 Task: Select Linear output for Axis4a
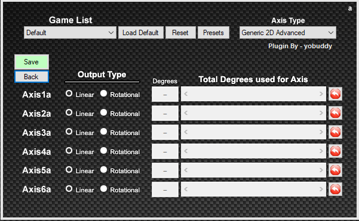[69, 151]
